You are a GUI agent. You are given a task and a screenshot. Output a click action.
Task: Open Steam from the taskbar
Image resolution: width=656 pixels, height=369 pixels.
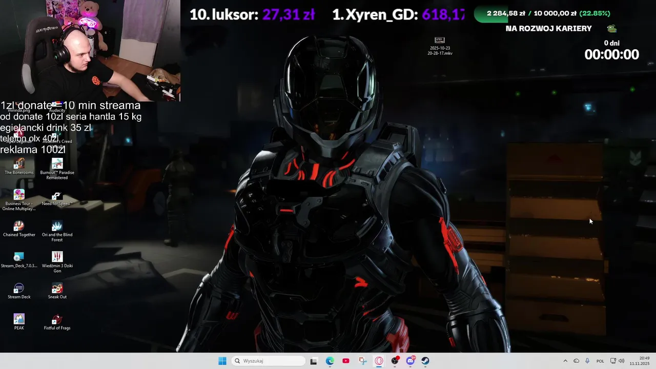[x=425, y=361]
